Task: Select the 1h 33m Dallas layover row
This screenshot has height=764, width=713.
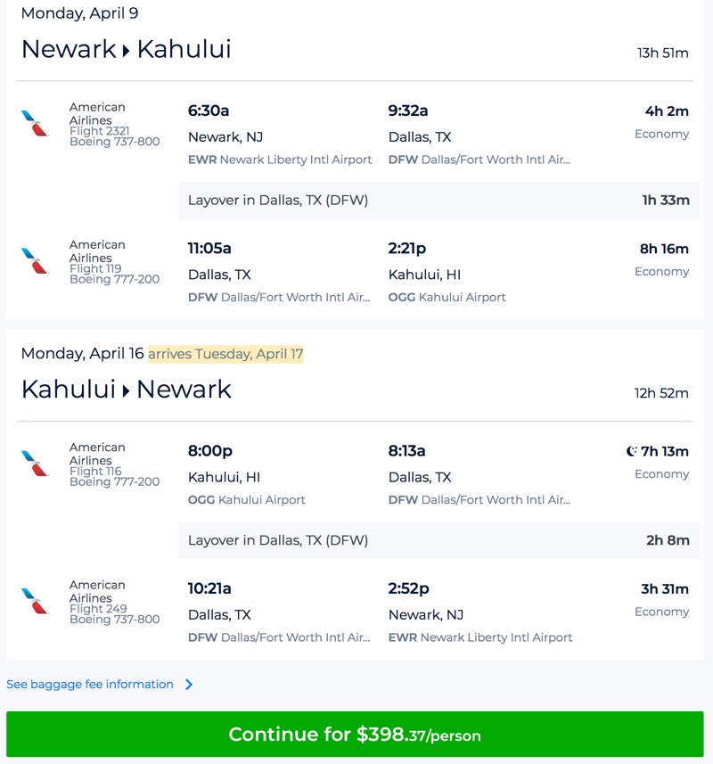Action: tap(438, 200)
